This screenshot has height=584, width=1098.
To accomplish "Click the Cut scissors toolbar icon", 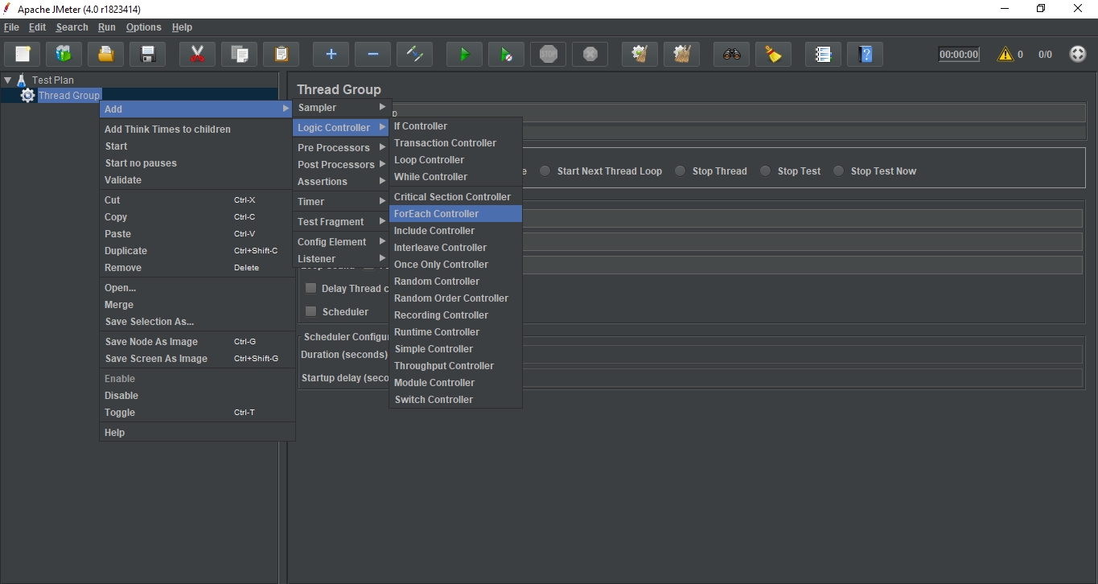I will click(x=197, y=55).
